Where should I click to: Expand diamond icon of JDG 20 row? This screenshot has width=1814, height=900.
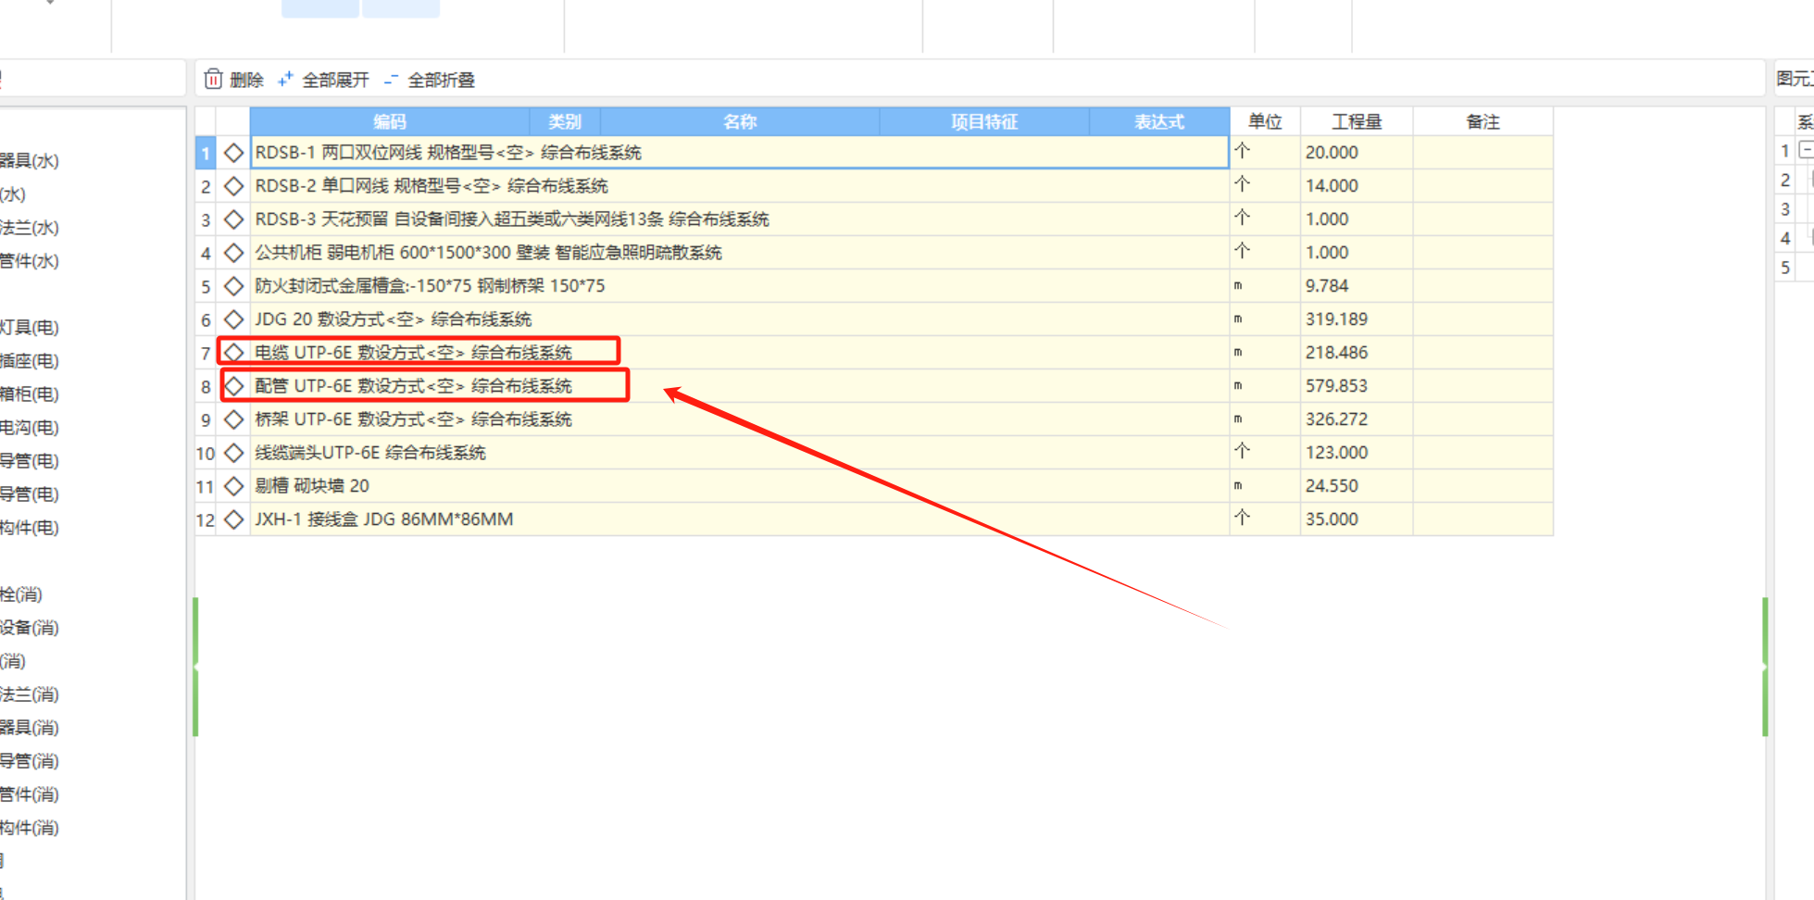pyautogui.click(x=233, y=319)
